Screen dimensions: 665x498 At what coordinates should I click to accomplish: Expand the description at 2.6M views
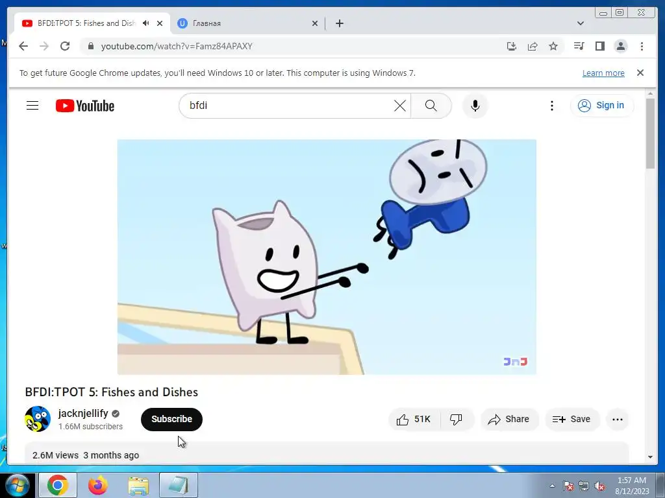327,455
